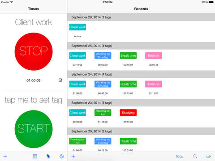Click September 24, 2014 (4 tags) header
The width and height of the screenshot is (215, 161).
(141, 74)
